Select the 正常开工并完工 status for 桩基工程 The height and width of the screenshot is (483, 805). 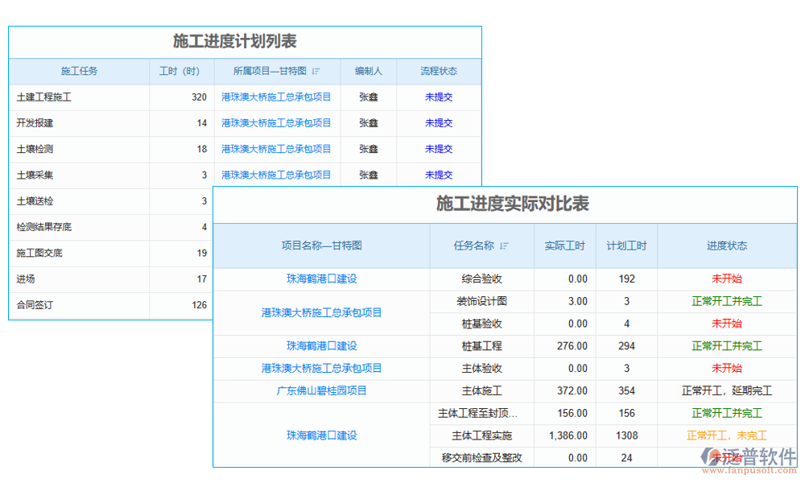coord(726,346)
